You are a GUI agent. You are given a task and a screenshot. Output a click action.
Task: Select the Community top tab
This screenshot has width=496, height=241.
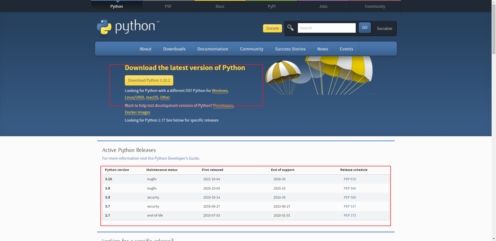[x=375, y=6]
